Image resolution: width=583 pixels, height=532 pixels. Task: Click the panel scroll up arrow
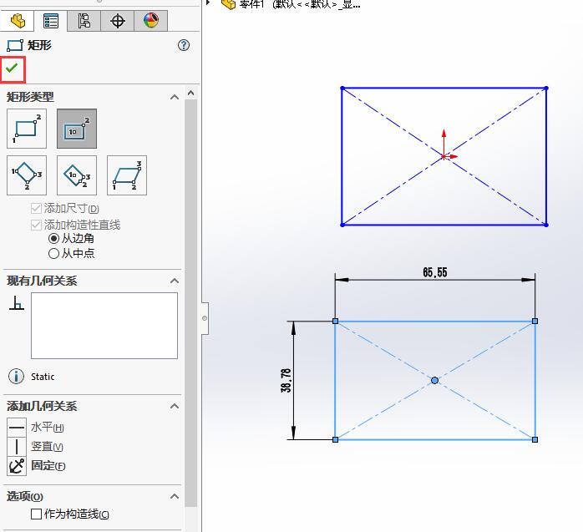point(190,93)
